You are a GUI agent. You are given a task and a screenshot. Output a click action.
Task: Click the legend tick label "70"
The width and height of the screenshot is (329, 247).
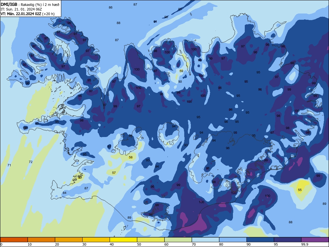(x=194, y=244)
